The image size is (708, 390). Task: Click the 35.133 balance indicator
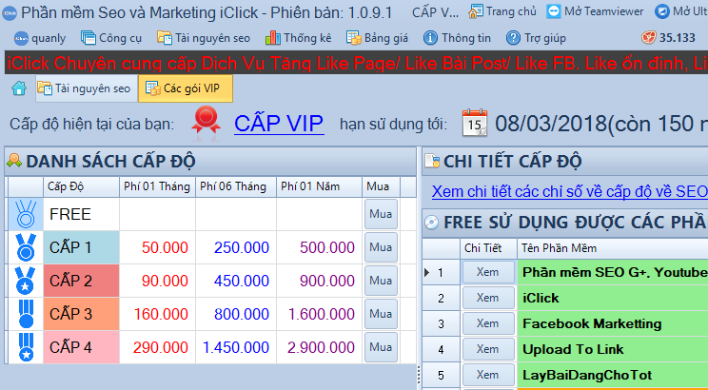pos(668,38)
